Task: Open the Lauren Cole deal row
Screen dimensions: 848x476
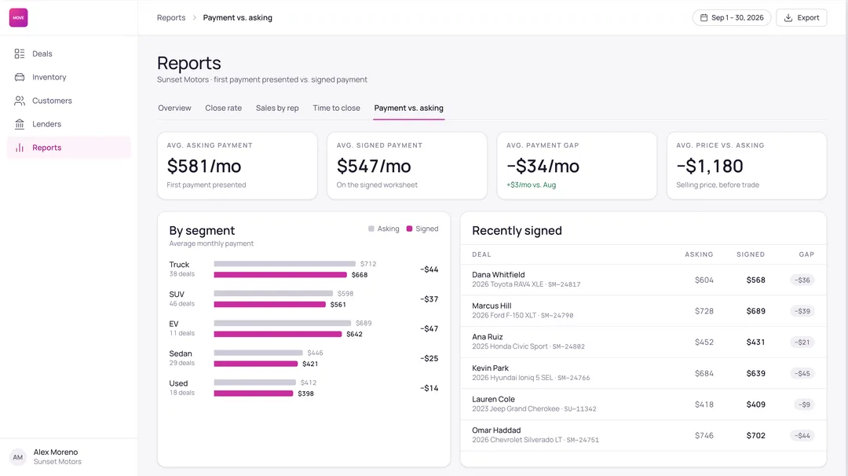Action: tap(643, 404)
